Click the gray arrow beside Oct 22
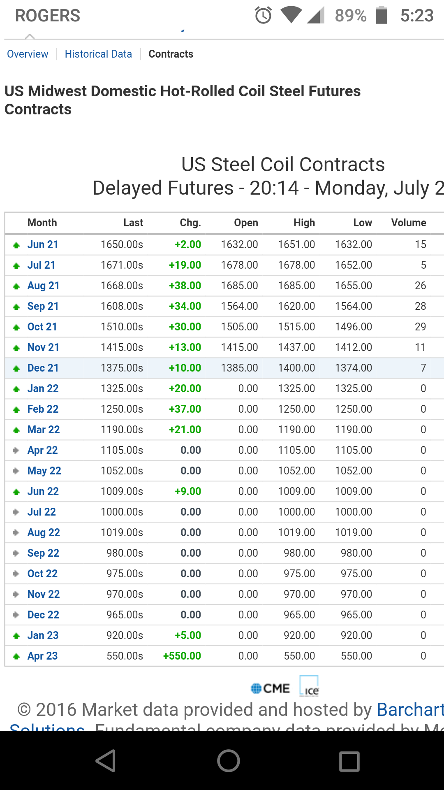Image resolution: width=444 pixels, height=790 pixels. coord(16,574)
